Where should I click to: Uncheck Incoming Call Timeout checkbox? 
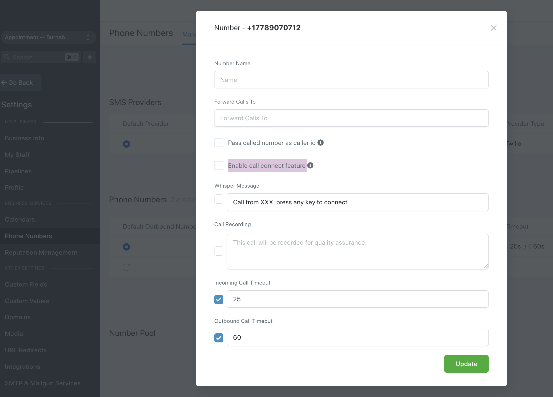pos(219,299)
